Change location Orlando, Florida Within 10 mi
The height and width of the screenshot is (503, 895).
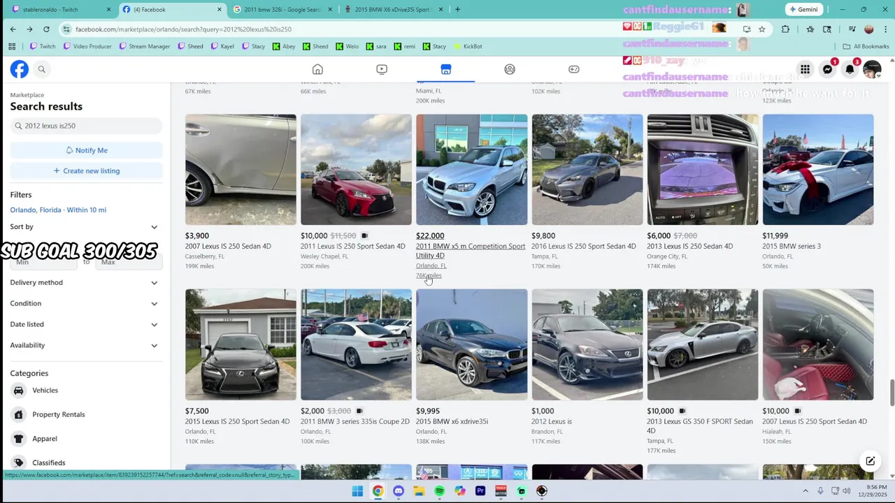pyautogui.click(x=58, y=210)
